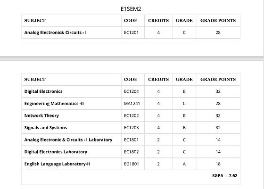
Task: Click the CREDITS header in upper table
Action: (158, 21)
